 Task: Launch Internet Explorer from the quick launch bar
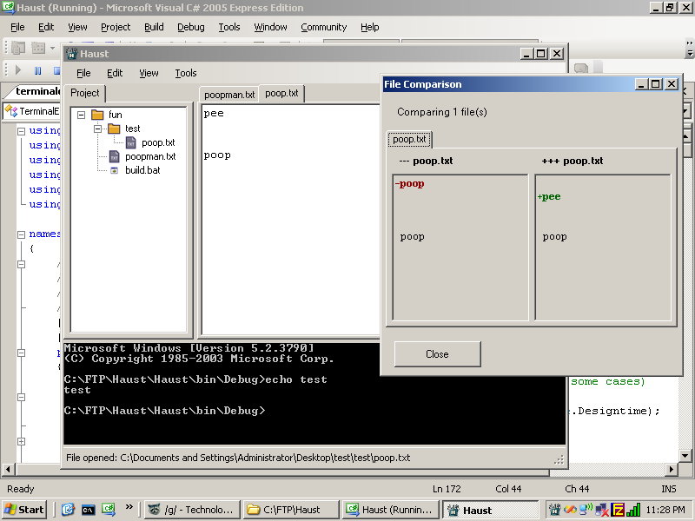pyautogui.click(x=68, y=510)
